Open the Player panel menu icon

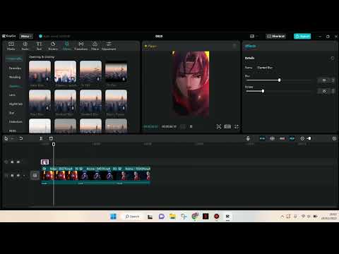point(234,46)
